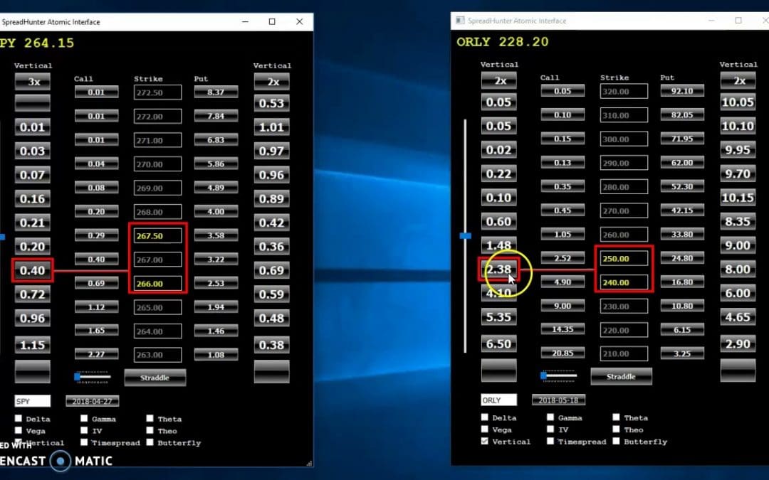Click the Straddle button in SPY window
The height and width of the screenshot is (480, 769).
click(x=155, y=378)
